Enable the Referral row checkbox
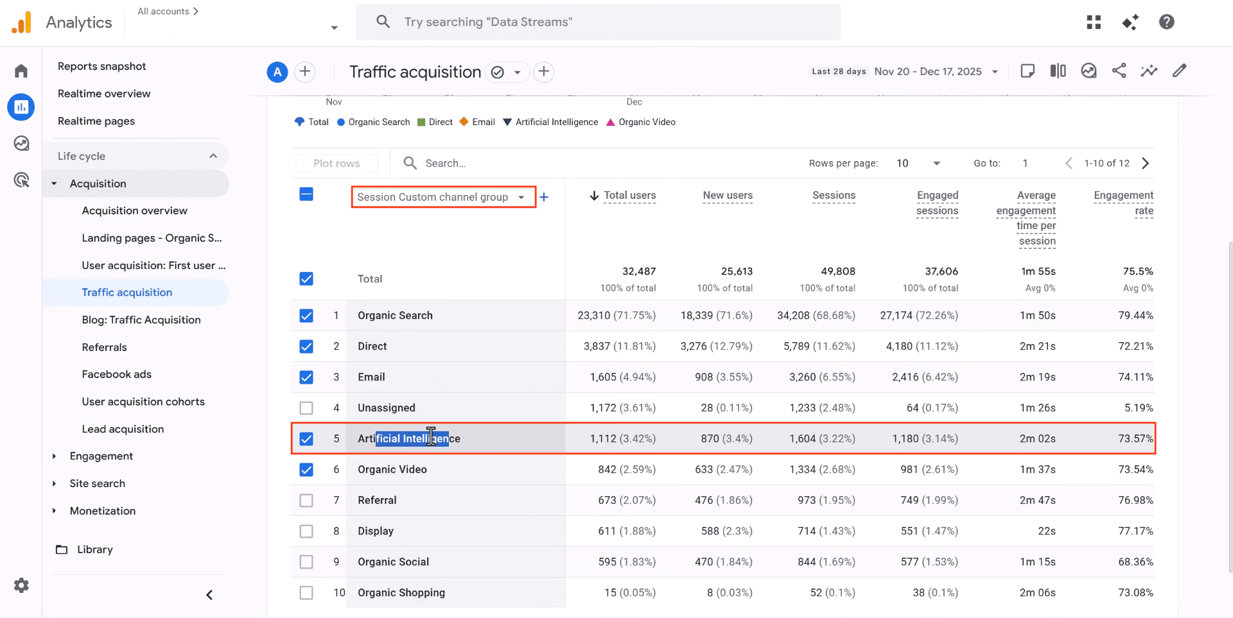Screen dimensions: 1233x618 (x=306, y=501)
